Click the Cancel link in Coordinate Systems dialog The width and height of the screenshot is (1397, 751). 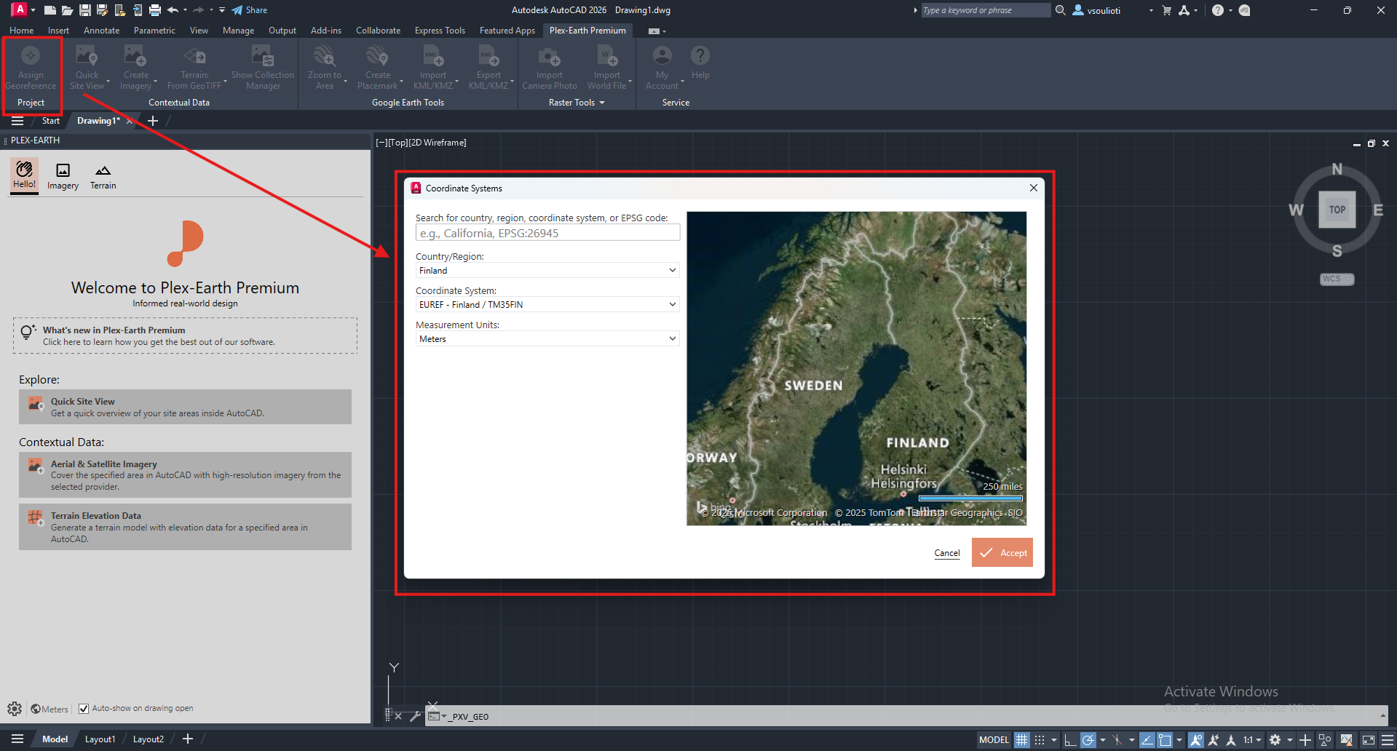pyautogui.click(x=947, y=553)
